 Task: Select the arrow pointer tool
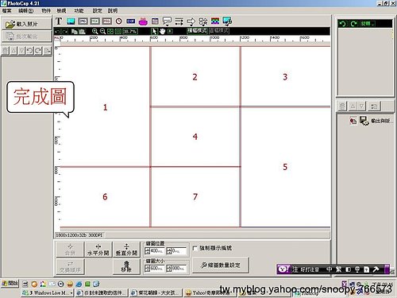tap(154, 31)
